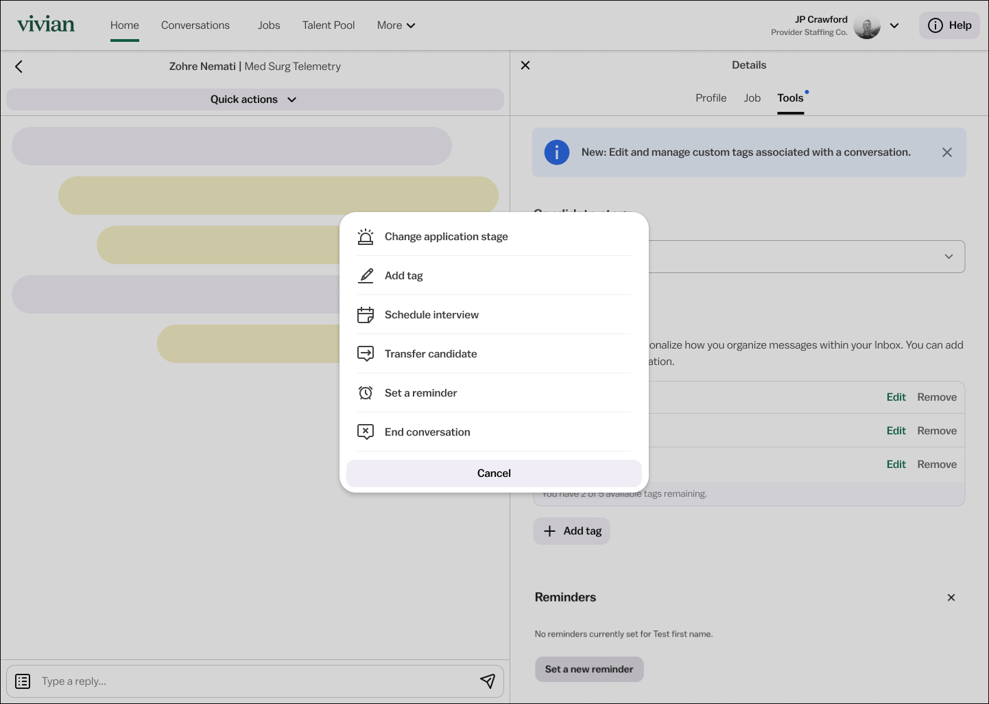The height and width of the screenshot is (704, 989).
Task: Click the alarm clock icon for Set a reminder
Action: pos(366,393)
